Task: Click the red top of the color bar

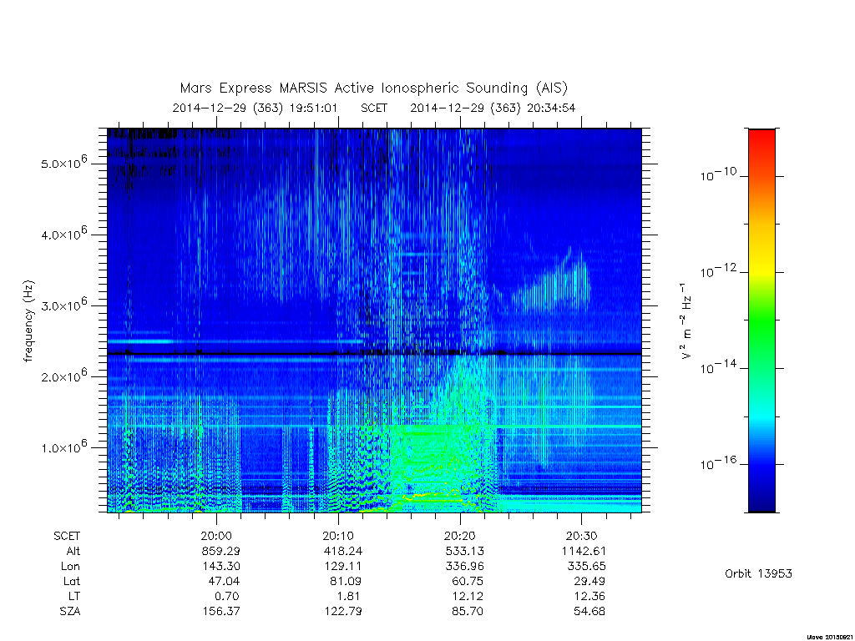Action: tap(761, 139)
